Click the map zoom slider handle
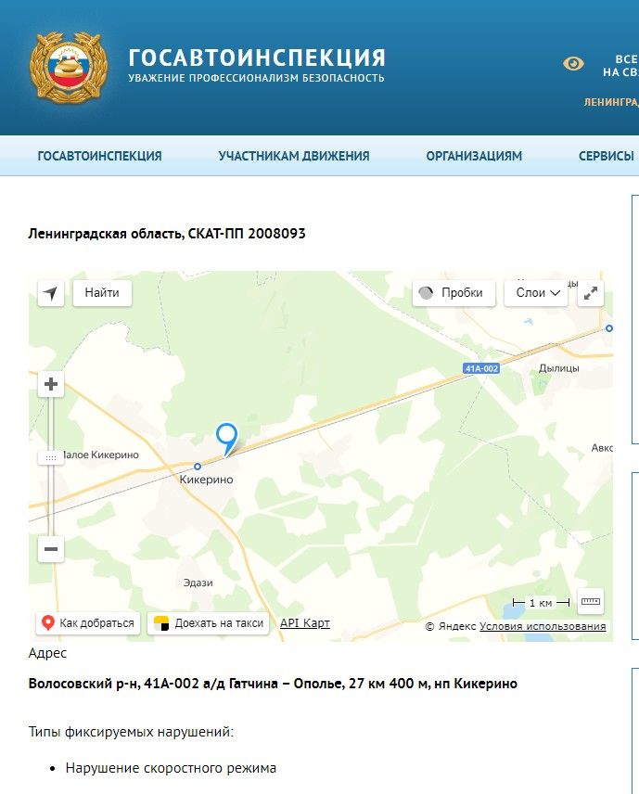This screenshot has height=794, width=639. point(51,457)
